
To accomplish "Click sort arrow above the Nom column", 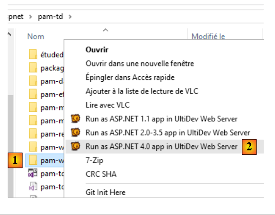I will point(106,30).
